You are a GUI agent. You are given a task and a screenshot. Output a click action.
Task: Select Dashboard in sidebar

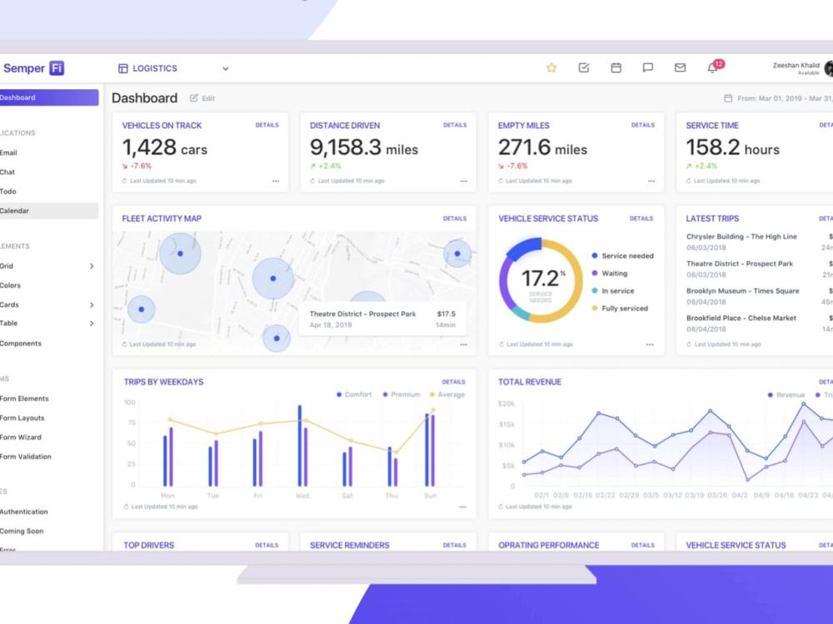49,97
